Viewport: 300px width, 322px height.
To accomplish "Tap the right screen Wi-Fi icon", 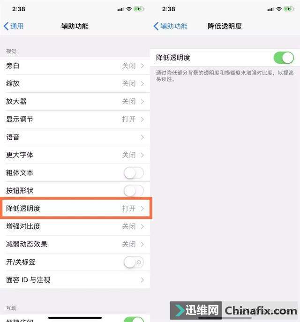I will click(279, 9).
